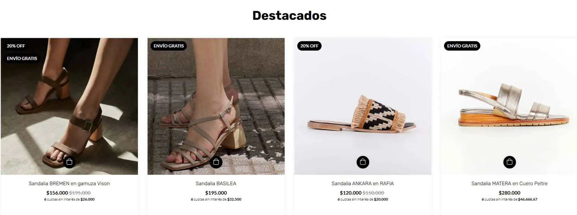The height and width of the screenshot is (215, 577).
Task: Open the 'Sandalia MATERA en Cuero Peltre' title
Action: 509,184
